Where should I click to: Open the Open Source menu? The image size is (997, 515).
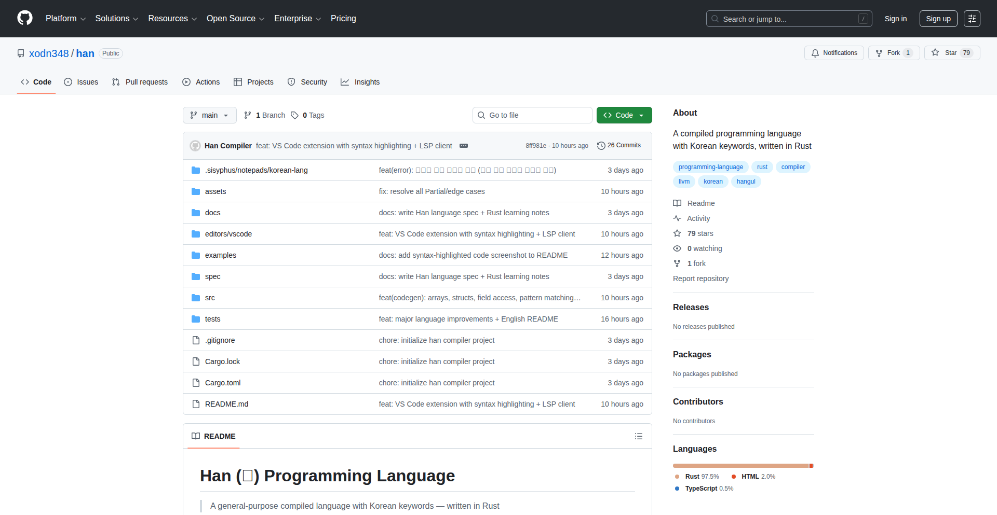[235, 19]
